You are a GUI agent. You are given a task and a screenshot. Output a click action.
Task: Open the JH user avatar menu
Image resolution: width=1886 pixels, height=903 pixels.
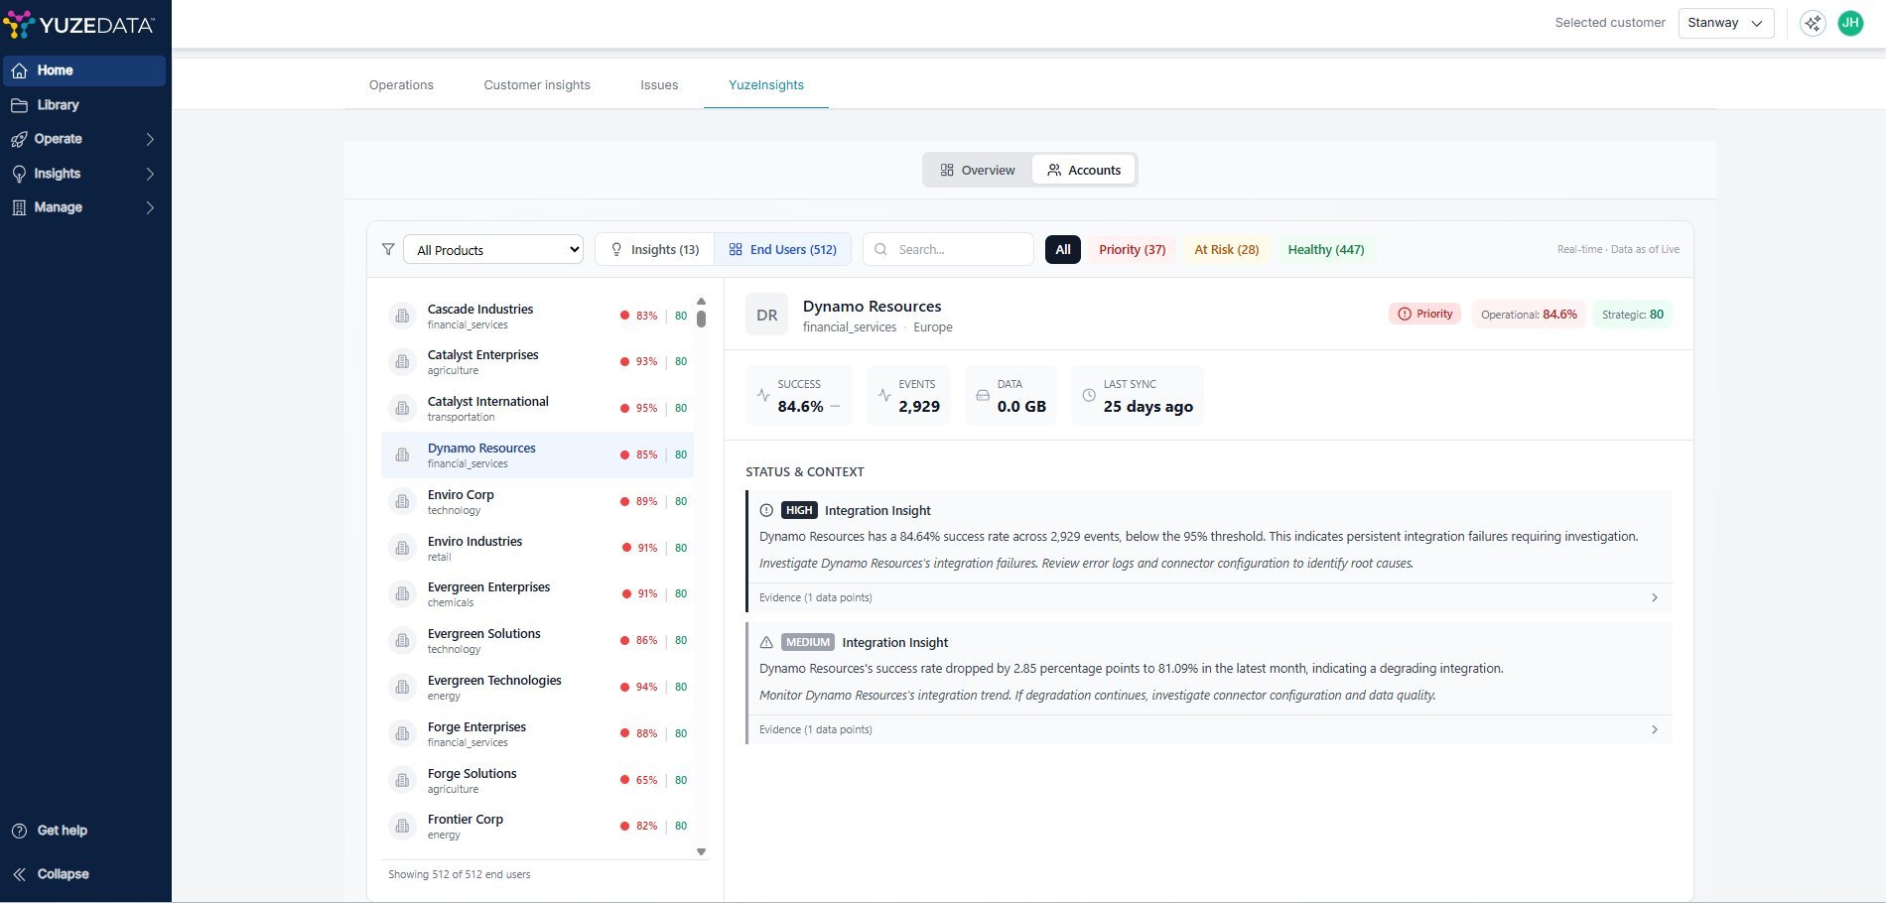[x=1850, y=23]
